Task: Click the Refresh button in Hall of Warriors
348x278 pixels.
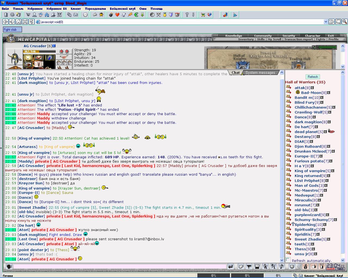Action: pyautogui.click(x=313, y=77)
